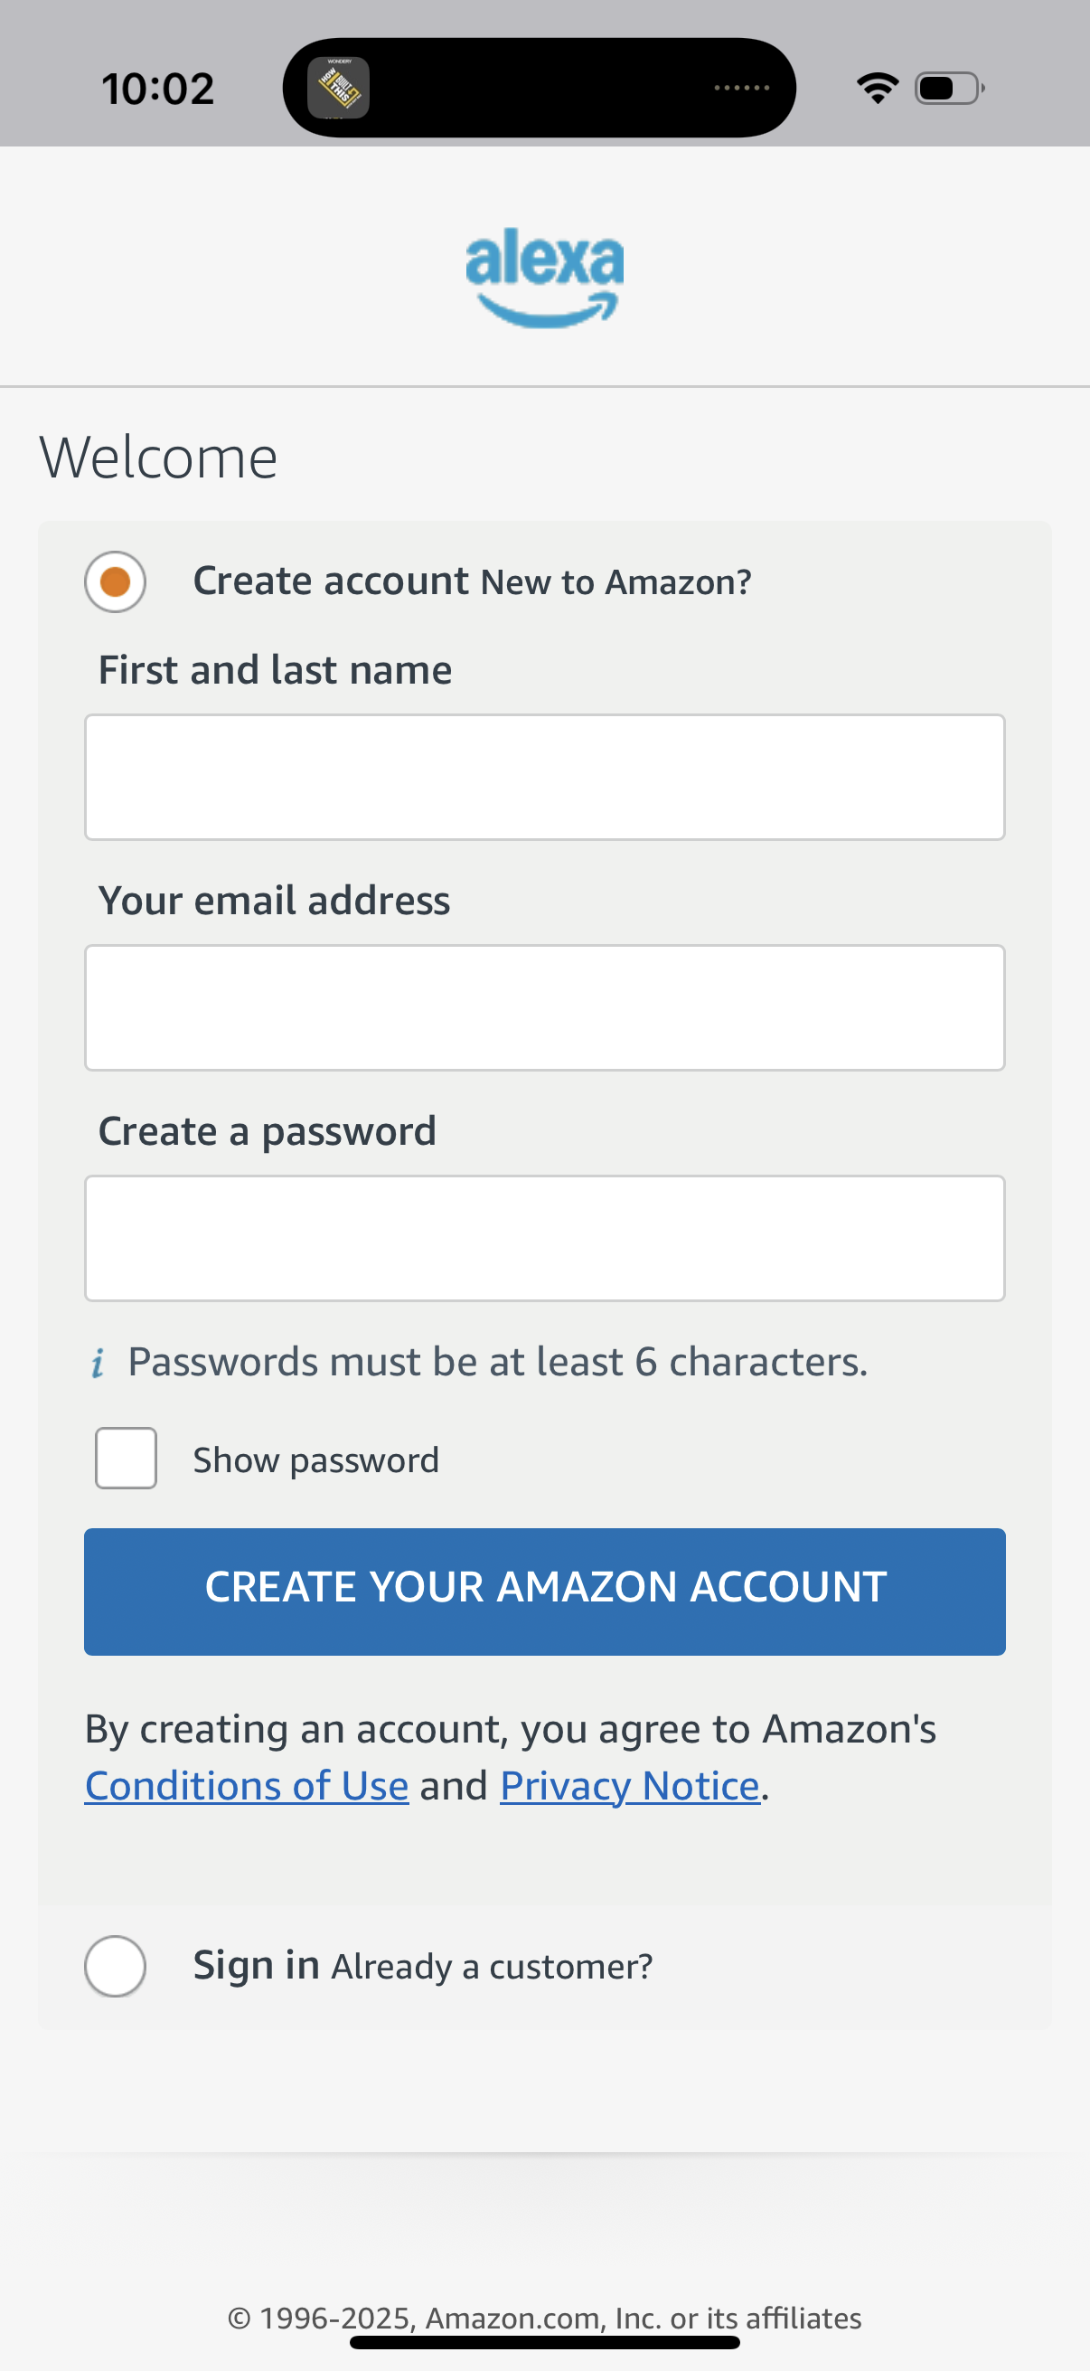Click the Create a password field
This screenshot has height=2371, width=1090.
[544, 1237]
